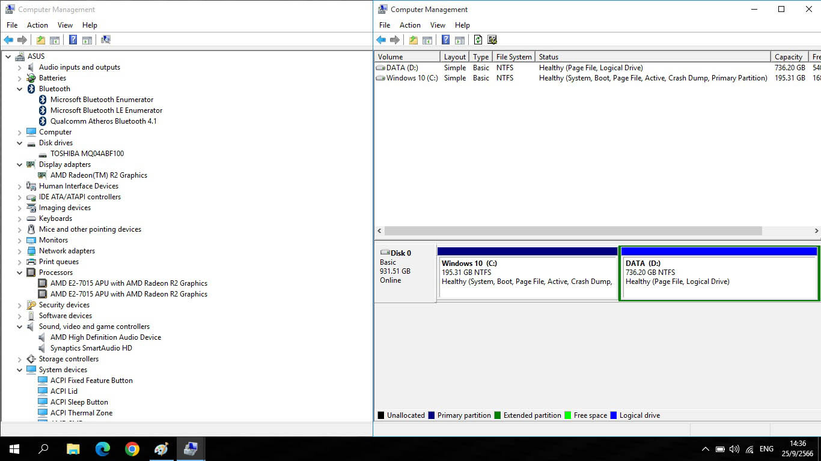Toggle Show/Hide Action Pane in left window

87,40
